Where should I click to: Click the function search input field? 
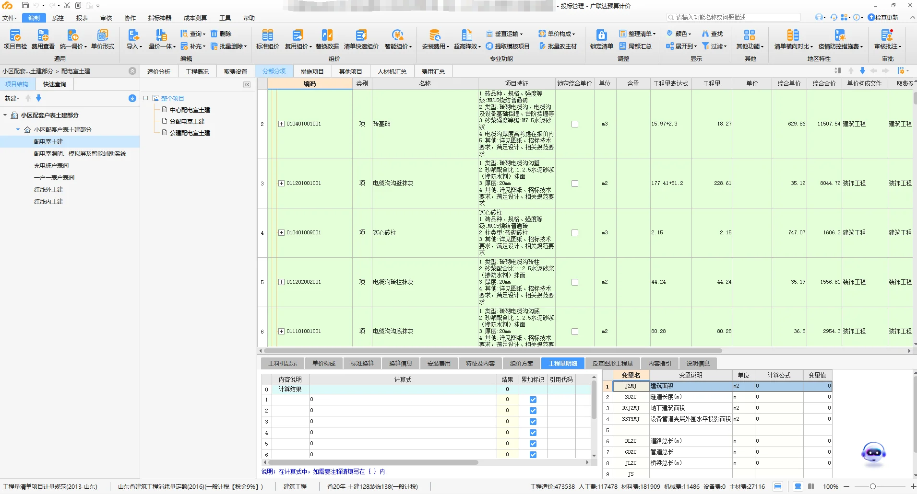(x=734, y=17)
